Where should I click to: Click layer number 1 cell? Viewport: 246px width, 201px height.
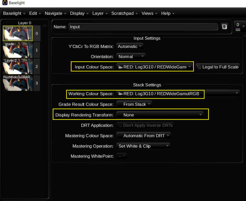[37, 50]
